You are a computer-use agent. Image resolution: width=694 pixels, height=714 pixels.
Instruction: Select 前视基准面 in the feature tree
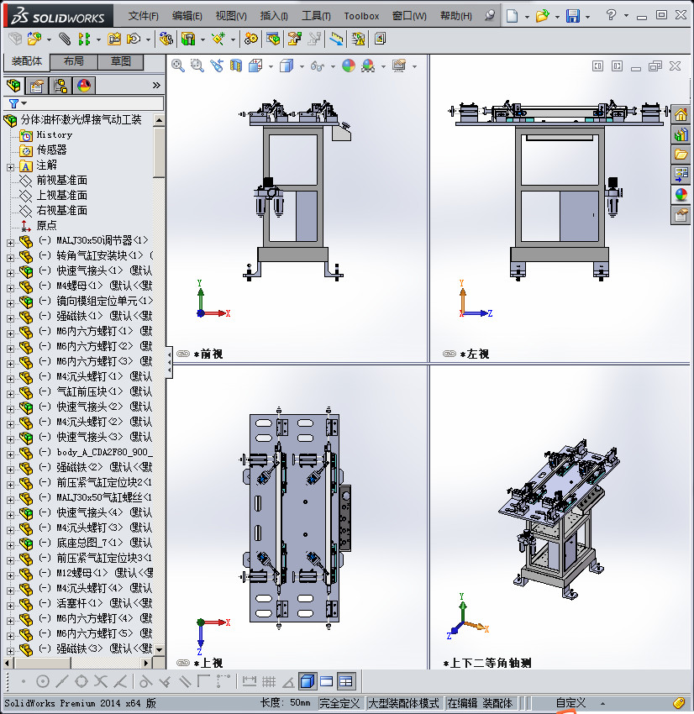click(61, 181)
